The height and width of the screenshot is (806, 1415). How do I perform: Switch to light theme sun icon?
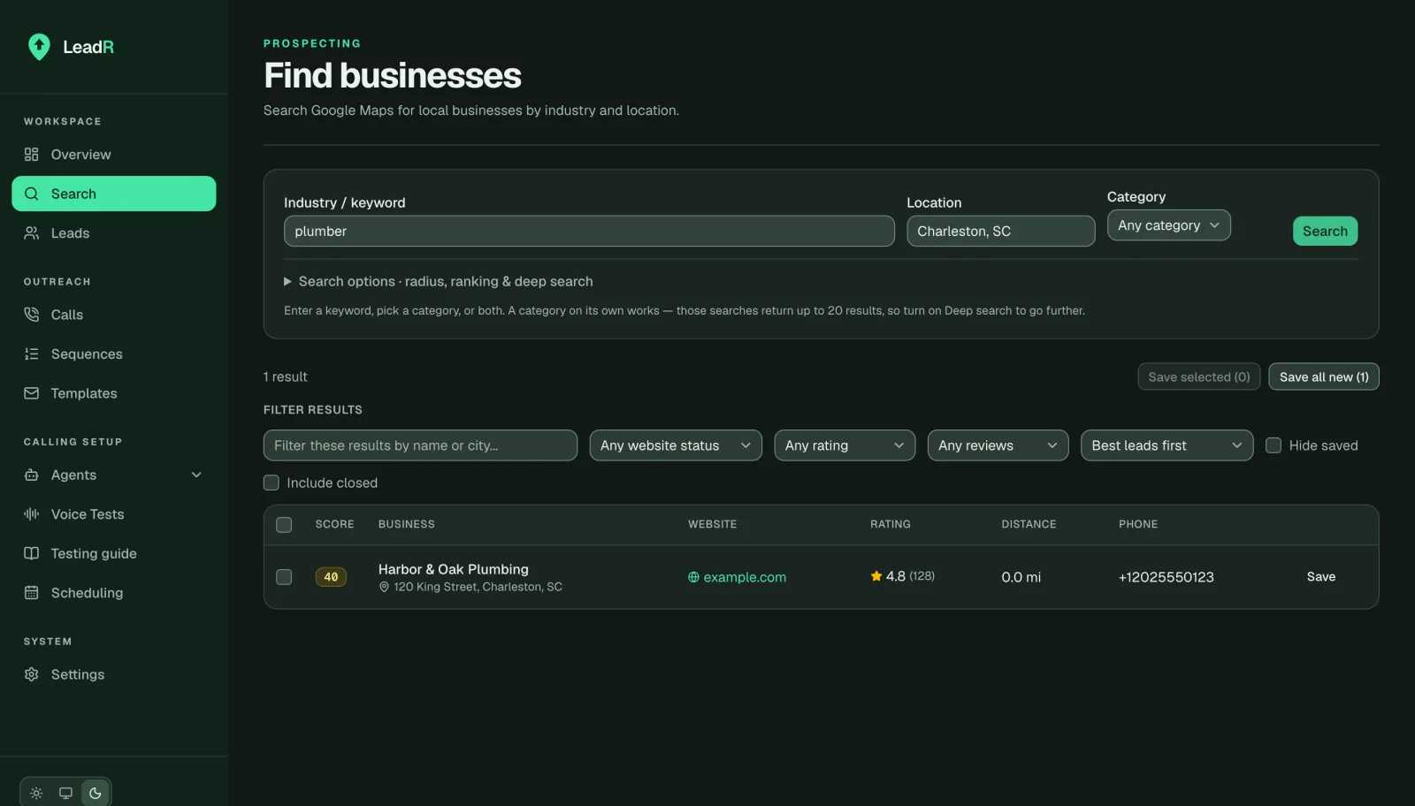coord(36,793)
